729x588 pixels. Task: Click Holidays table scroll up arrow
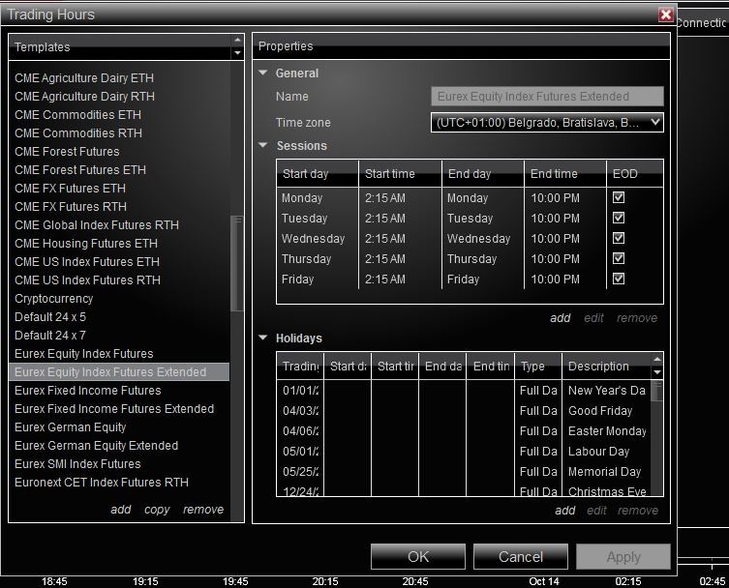click(x=657, y=359)
